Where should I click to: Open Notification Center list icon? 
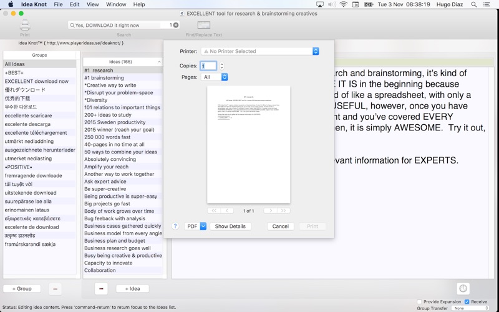[486, 4]
